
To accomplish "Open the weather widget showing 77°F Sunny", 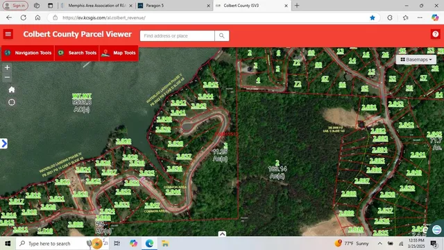I will pyautogui.click(x=352, y=244).
